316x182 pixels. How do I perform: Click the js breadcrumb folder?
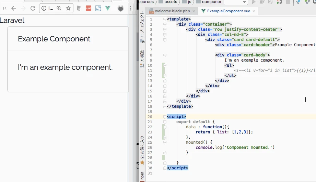pyautogui.click(x=187, y=2)
